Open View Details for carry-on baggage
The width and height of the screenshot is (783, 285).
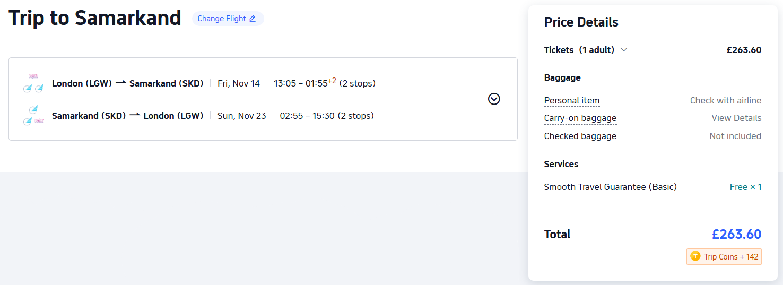[736, 118]
